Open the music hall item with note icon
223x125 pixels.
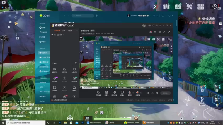[43, 32]
